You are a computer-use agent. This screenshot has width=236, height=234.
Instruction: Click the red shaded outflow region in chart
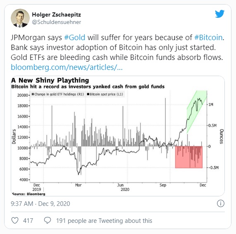click(x=189, y=157)
